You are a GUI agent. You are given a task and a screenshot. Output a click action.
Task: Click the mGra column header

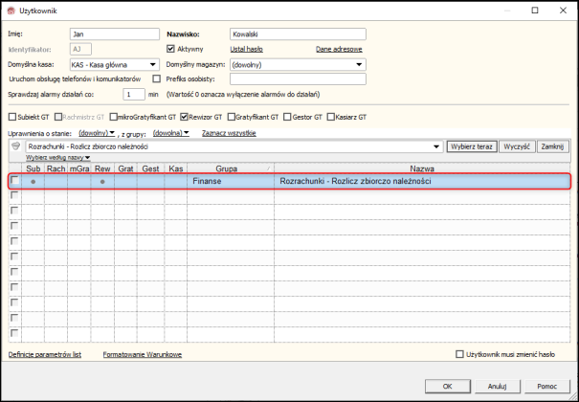point(79,168)
